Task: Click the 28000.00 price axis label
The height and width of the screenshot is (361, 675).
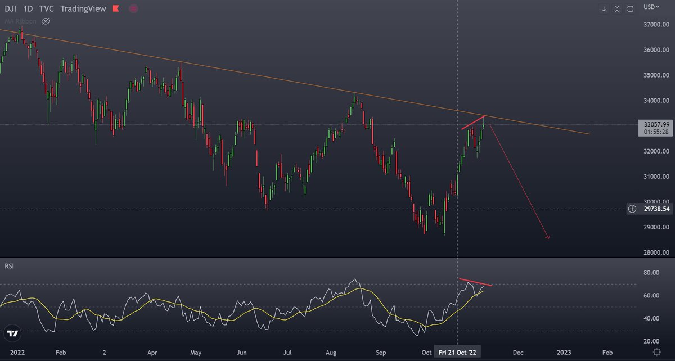Action: point(656,252)
